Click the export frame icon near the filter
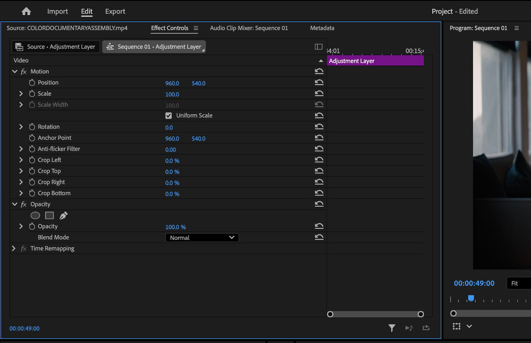The height and width of the screenshot is (343, 531). 426,328
